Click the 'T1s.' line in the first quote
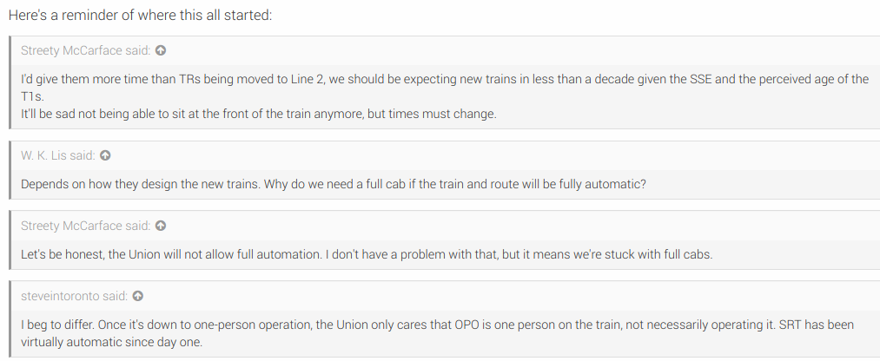Viewport: 880px width, 361px height. [x=32, y=95]
